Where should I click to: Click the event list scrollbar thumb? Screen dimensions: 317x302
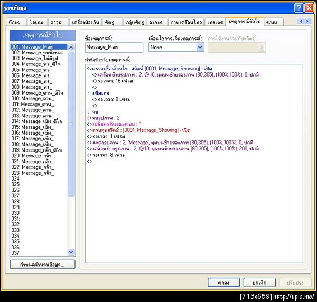pyautogui.click(x=71, y=124)
